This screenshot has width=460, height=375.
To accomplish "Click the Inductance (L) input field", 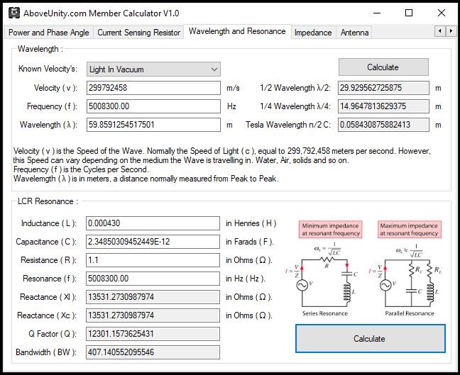I will [x=153, y=223].
